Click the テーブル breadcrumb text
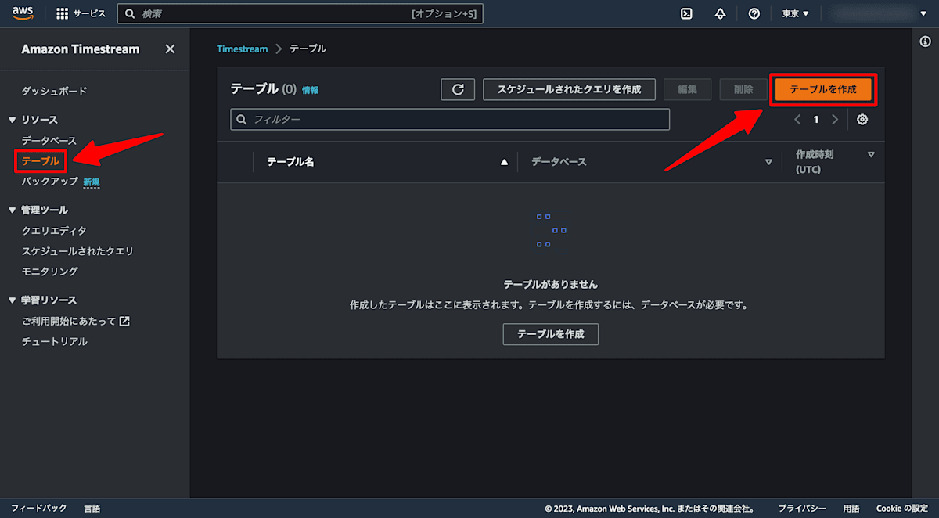Image resolution: width=939 pixels, height=518 pixels. point(308,49)
